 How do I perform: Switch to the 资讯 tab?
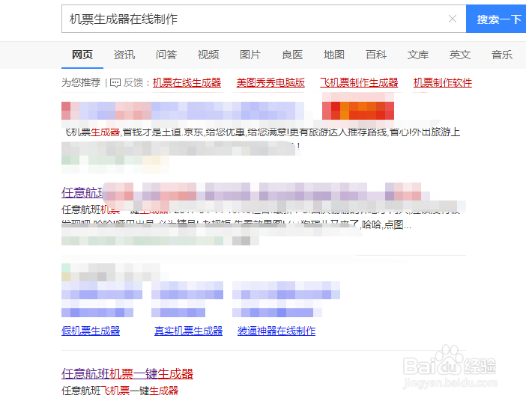pyautogui.click(x=124, y=55)
